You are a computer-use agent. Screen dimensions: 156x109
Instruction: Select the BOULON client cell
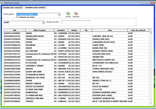pyautogui.click(x=40, y=69)
